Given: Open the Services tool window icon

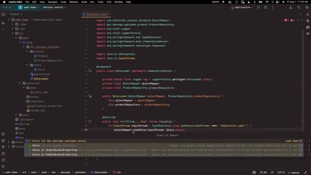Looking at the screenshot, I should point(3,134).
